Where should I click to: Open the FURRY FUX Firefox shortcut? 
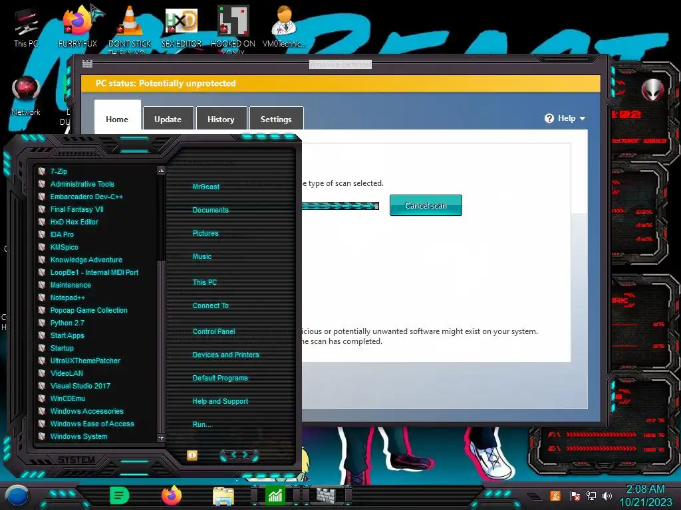[78, 27]
